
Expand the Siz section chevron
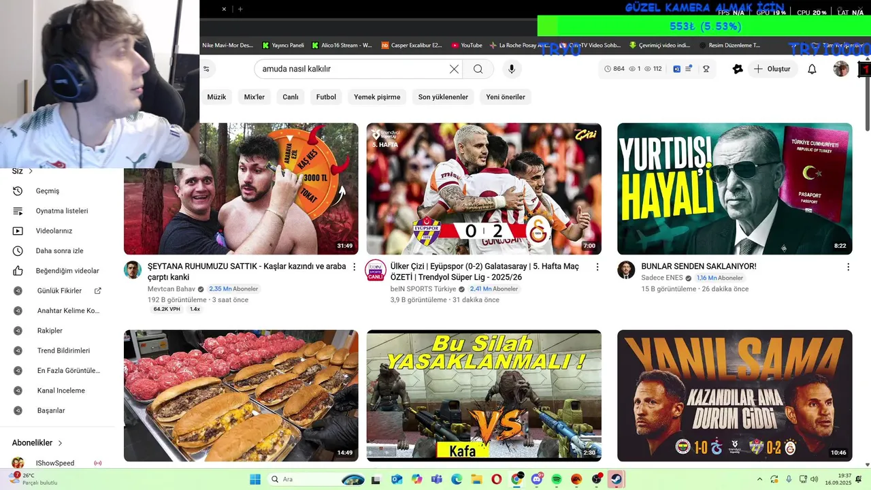[31, 171]
